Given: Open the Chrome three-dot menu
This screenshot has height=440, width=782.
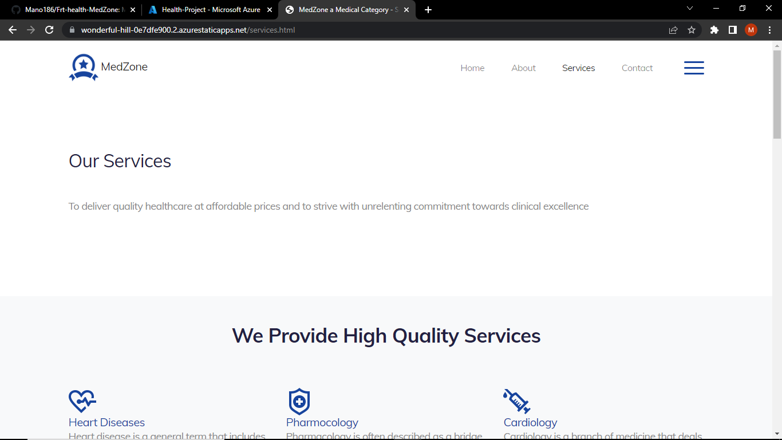Looking at the screenshot, I should [769, 30].
